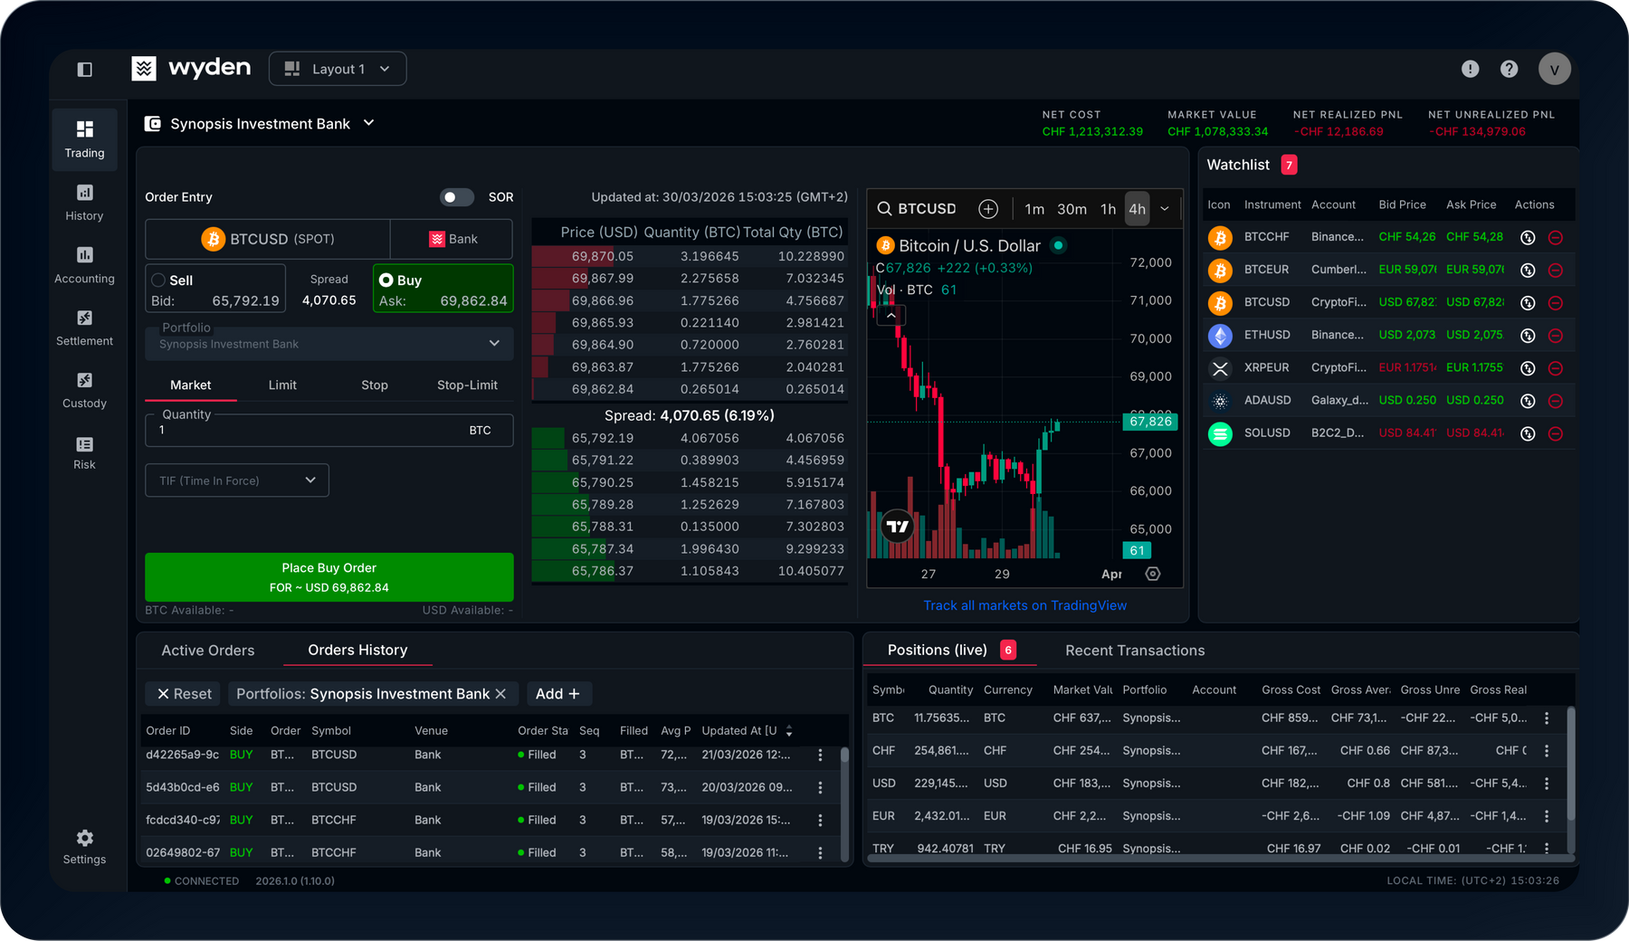This screenshot has height=941, width=1629.
Task: Select the Stop-Limit order type tab
Action: 467,385
